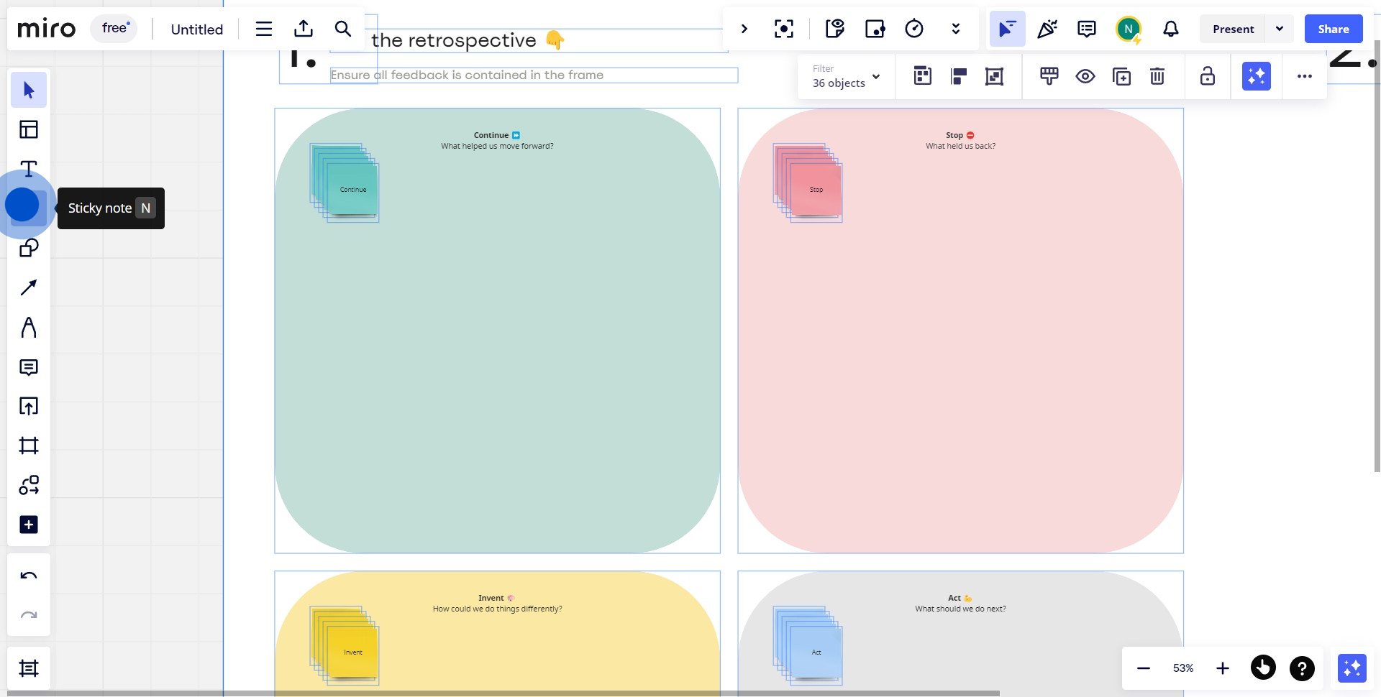Select the Continue teal sticky note

point(352,190)
